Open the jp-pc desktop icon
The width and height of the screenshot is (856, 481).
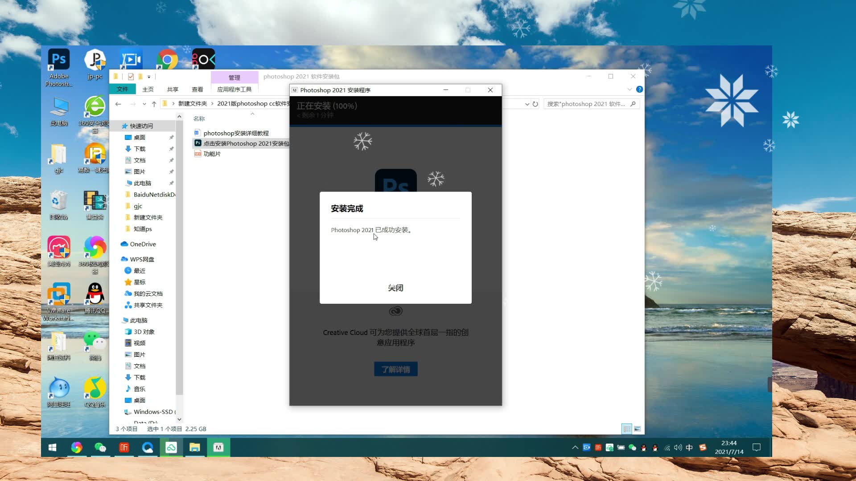coord(95,64)
